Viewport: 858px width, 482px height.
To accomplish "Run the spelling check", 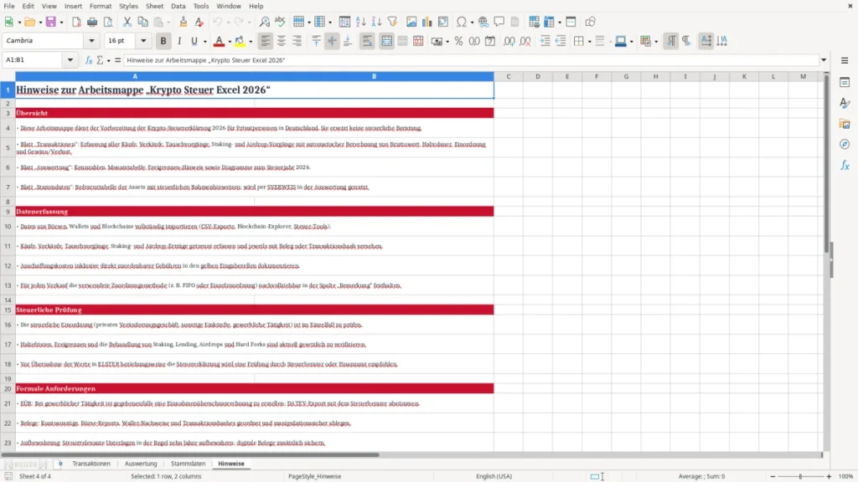I will tap(280, 22).
